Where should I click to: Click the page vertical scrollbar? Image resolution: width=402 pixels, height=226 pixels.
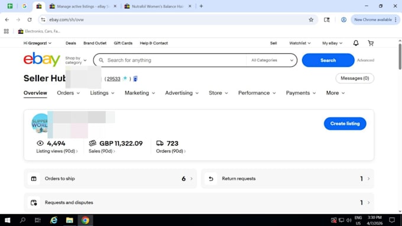coord(400,56)
